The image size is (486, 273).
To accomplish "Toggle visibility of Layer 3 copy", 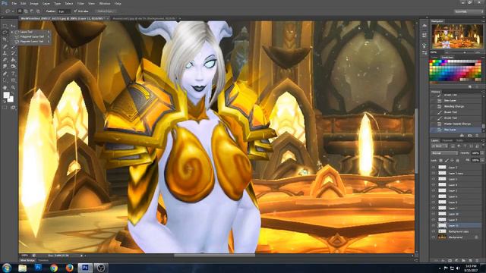I will click(x=434, y=173).
